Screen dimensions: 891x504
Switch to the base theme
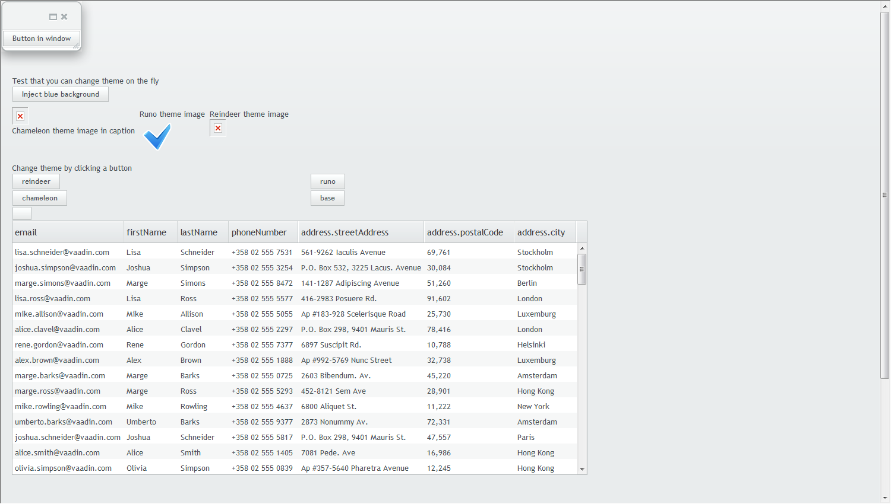click(327, 198)
